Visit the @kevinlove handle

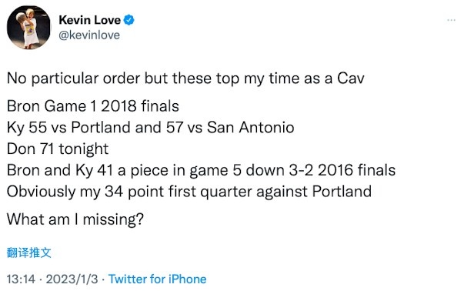click(x=89, y=35)
